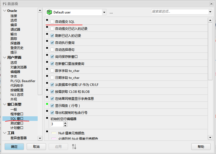This screenshot has width=216, height=154.
Task: Click the ellipsis button next to Default user
Action: (111, 12)
